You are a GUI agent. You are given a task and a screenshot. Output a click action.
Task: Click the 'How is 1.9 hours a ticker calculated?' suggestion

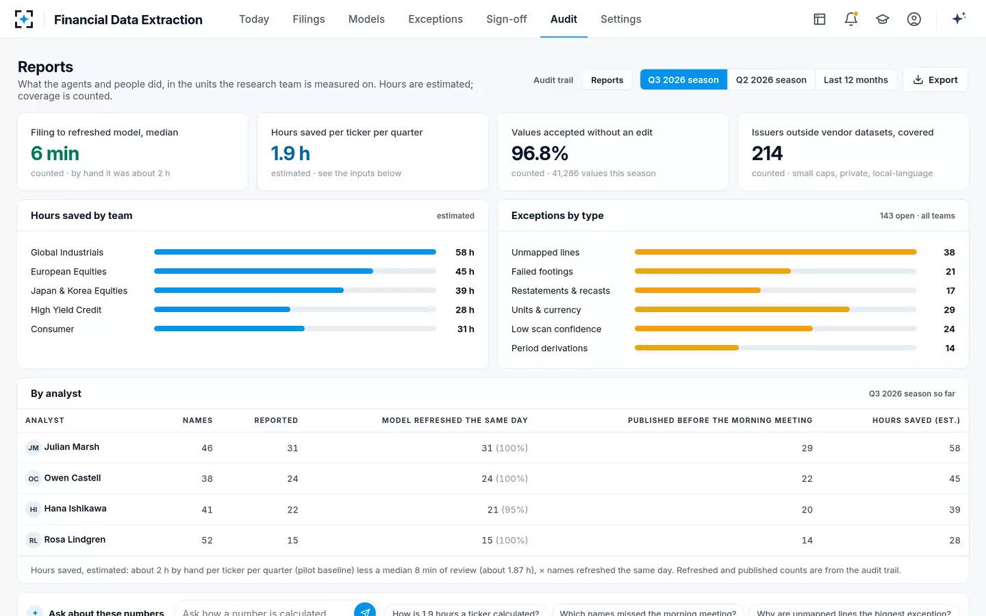(466, 611)
